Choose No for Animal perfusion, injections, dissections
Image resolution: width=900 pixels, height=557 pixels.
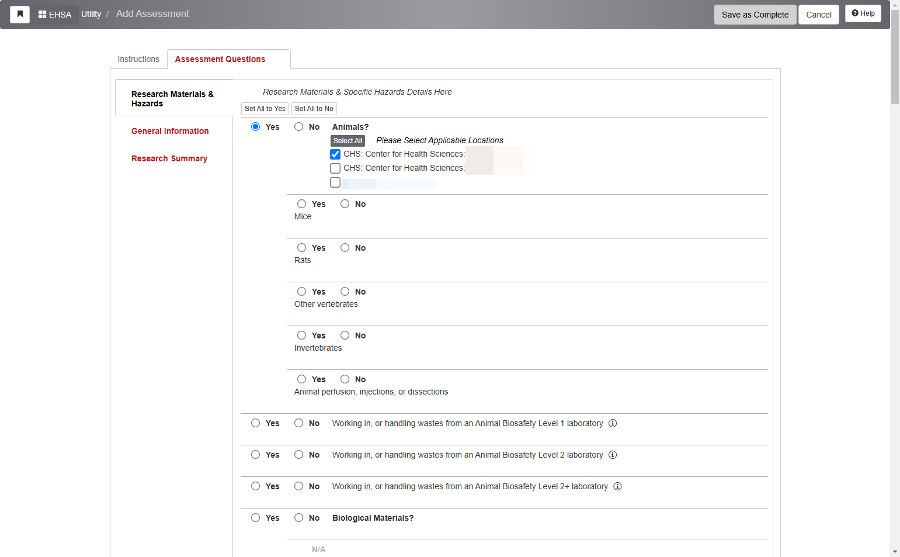[345, 379]
